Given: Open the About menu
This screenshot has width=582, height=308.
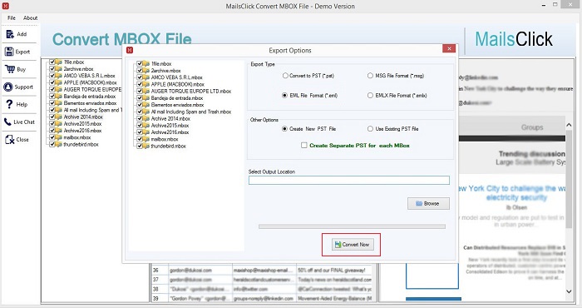Looking at the screenshot, I should coord(31,17).
